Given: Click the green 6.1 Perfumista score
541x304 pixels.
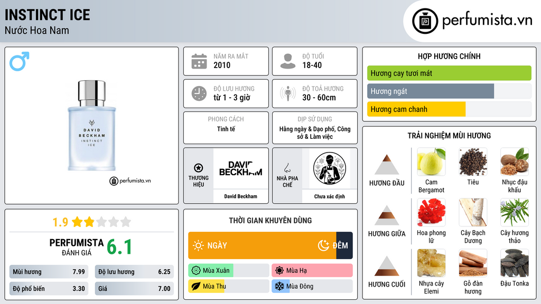Looking at the screenshot, I should (x=119, y=247).
